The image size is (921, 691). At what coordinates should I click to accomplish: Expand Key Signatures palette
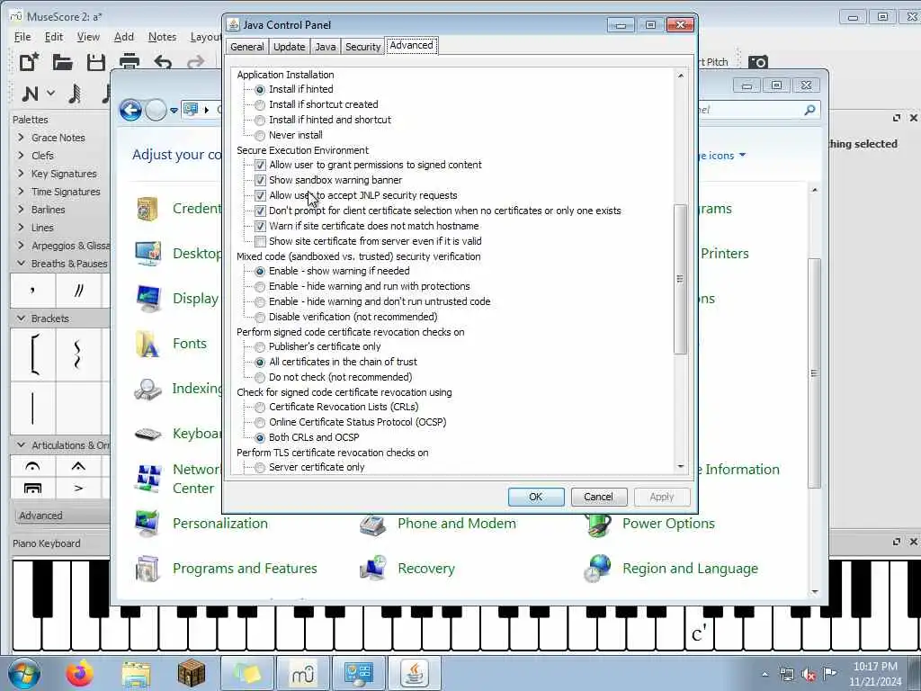(22, 174)
